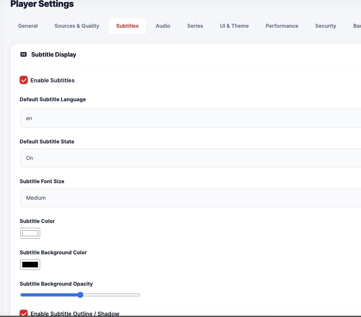Switch to the UI & Theme tab
This screenshot has width=361, height=317.
coord(234,26)
